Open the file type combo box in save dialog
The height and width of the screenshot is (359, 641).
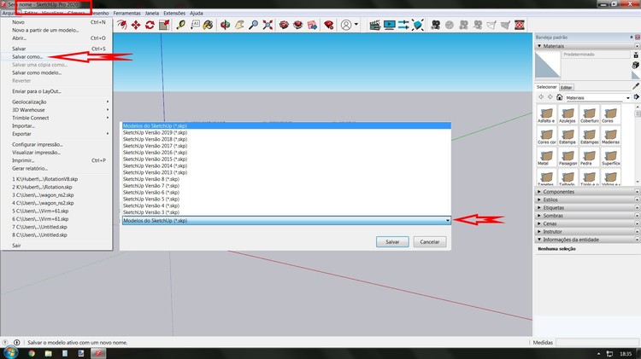(x=286, y=220)
